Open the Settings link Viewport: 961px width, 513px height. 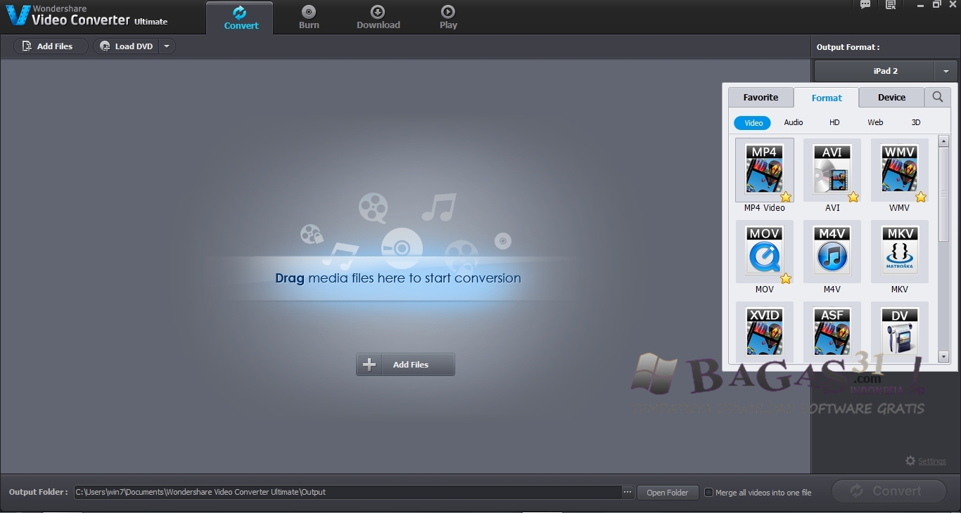pyautogui.click(x=932, y=462)
